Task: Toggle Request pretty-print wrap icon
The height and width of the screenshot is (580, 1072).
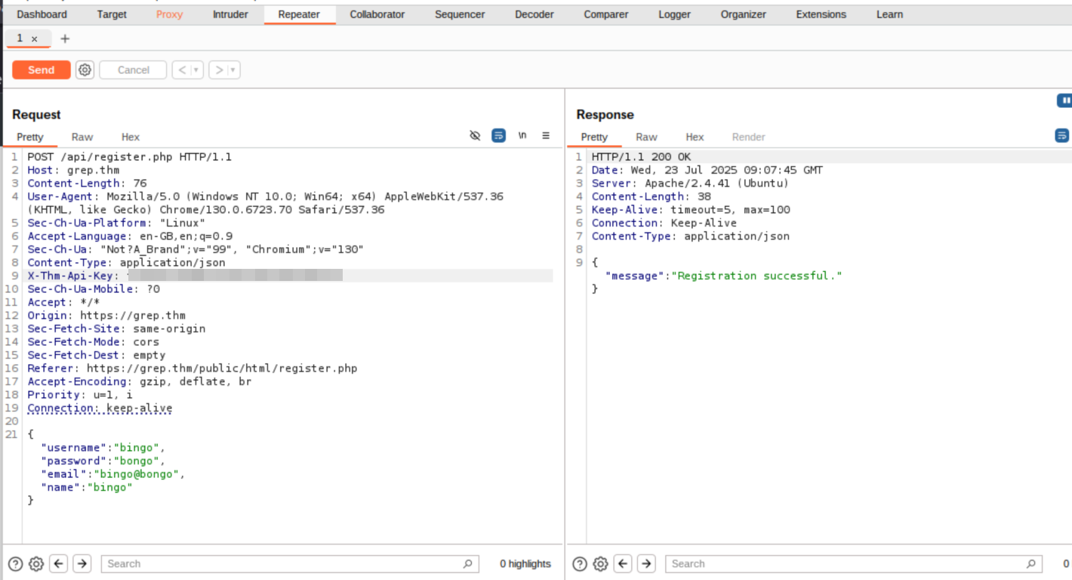Action: (x=498, y=136)
